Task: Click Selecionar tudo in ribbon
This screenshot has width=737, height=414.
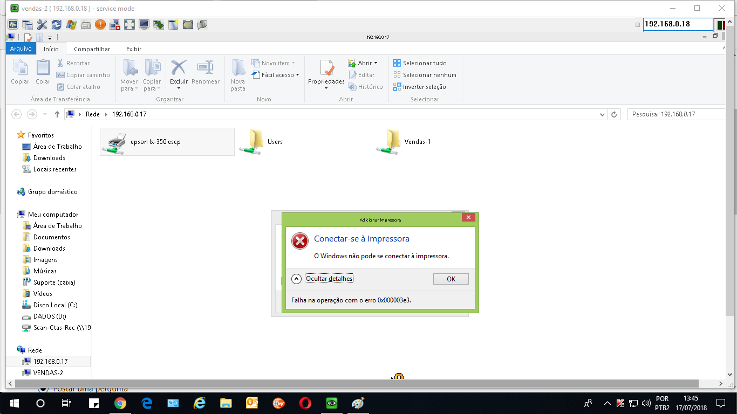Action: point(420,63)
